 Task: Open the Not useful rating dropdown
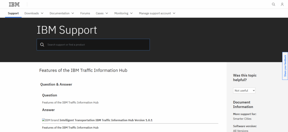coord(244,90)
